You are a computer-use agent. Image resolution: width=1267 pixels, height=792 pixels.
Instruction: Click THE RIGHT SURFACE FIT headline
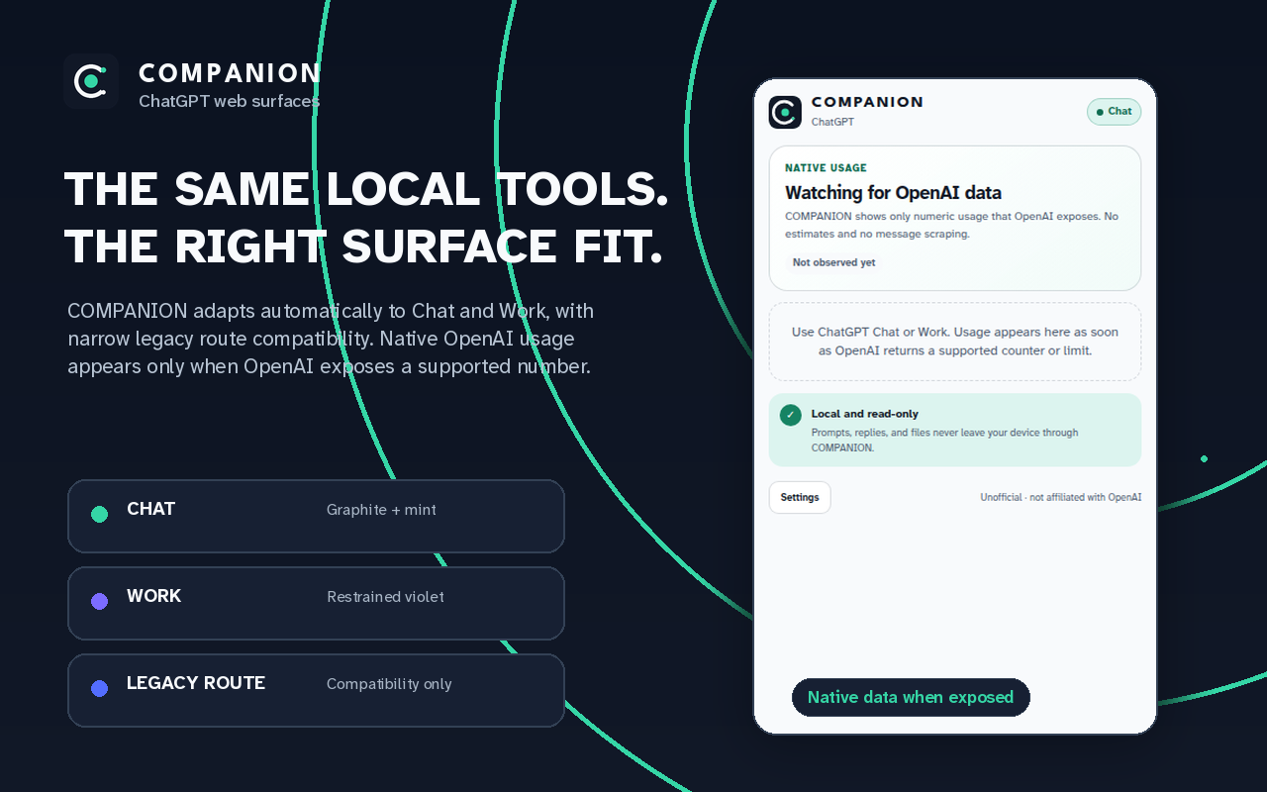(363, 247)
